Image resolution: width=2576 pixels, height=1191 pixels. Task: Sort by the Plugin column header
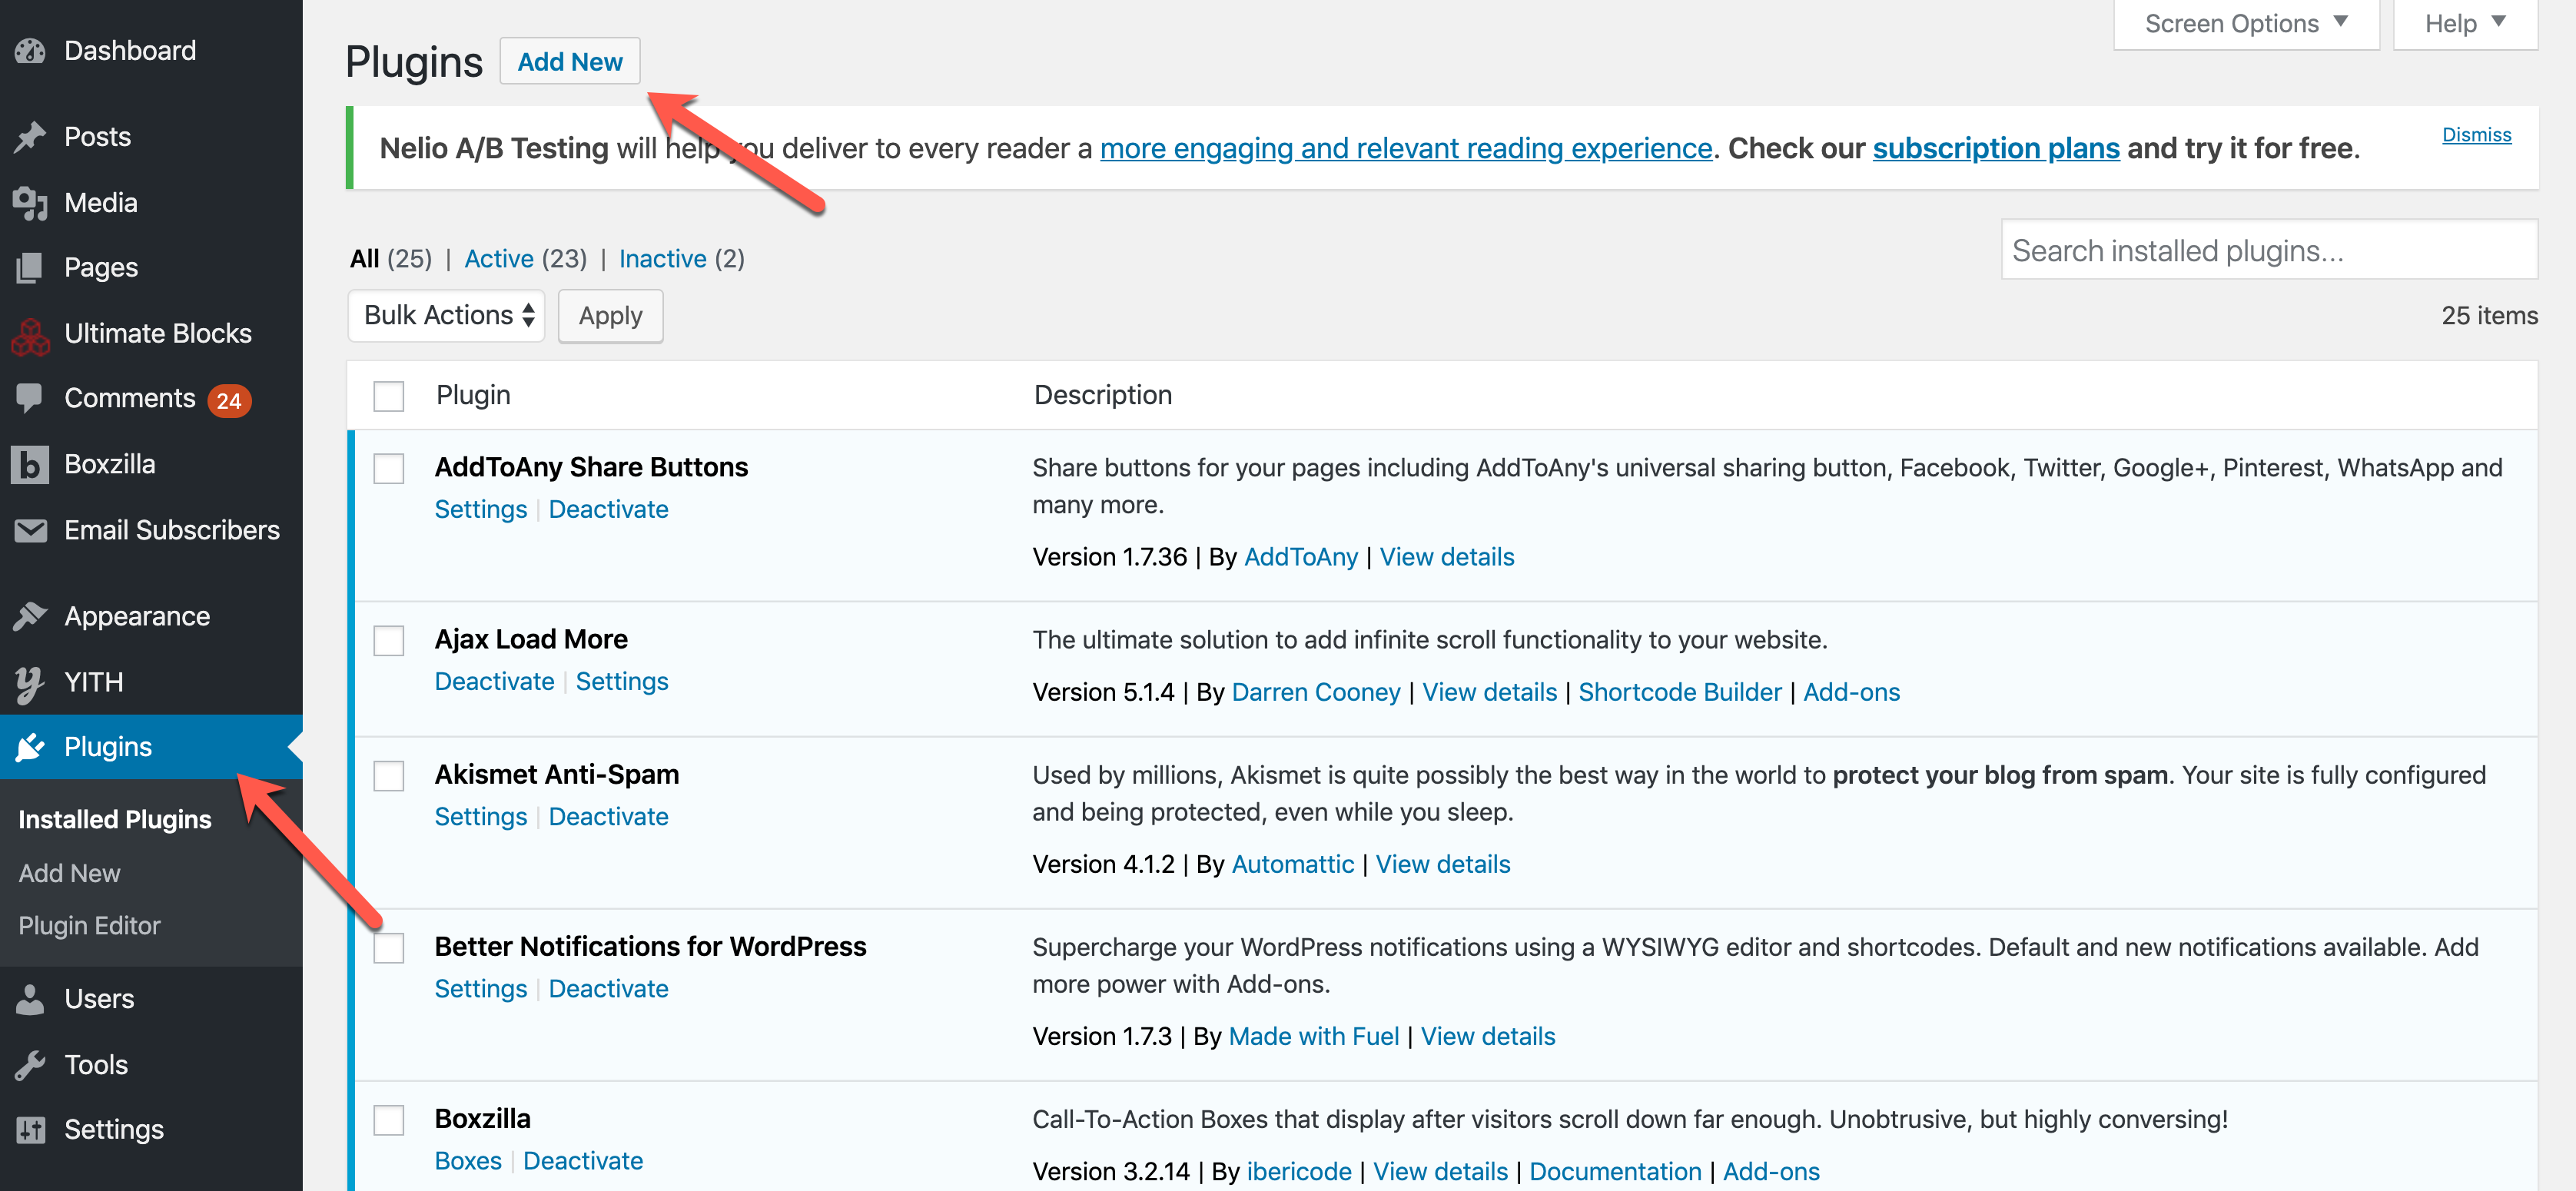[x=472, y=396]
